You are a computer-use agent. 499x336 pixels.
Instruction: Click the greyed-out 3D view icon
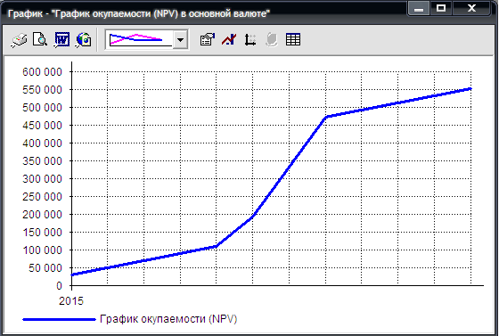[x=272, y=40]
